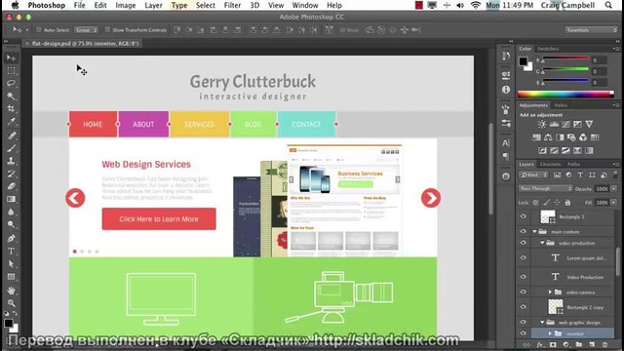Select the Rectangular Marquee tool

[x=11, y=71]
